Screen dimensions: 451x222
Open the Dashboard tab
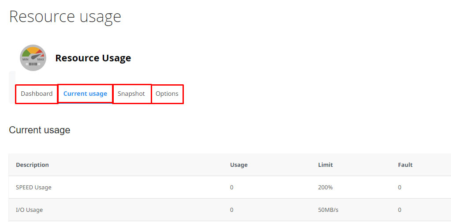click(x=37, y=94)
